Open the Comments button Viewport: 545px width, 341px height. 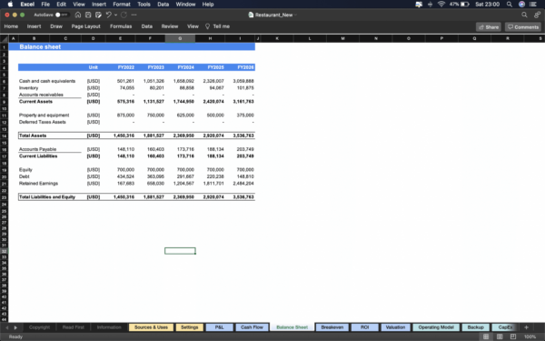(x=523, y=27)
